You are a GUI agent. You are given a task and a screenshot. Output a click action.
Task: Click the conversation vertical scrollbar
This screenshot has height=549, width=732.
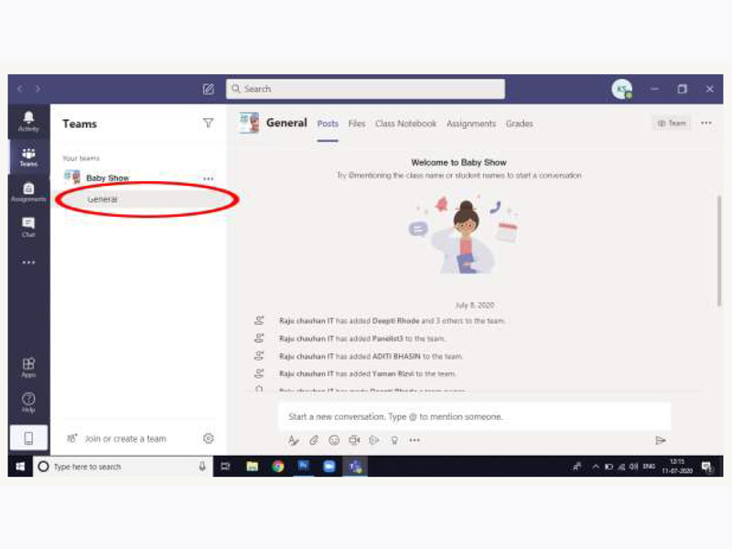click(x=719, y=251)
